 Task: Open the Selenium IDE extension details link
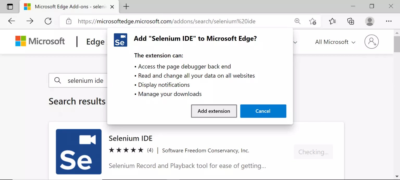(130, 138)
